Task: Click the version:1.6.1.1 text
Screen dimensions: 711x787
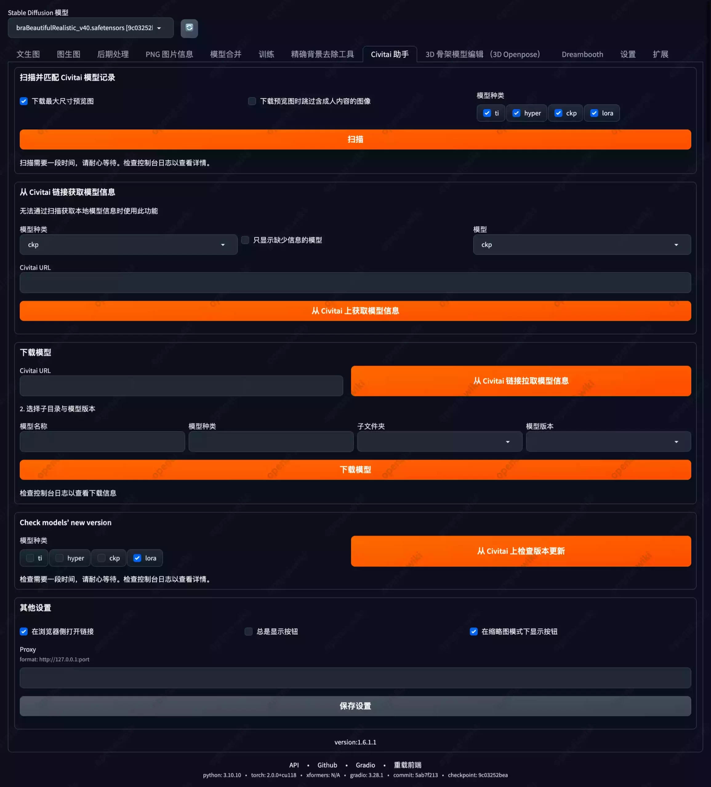Action: [355, 742]
